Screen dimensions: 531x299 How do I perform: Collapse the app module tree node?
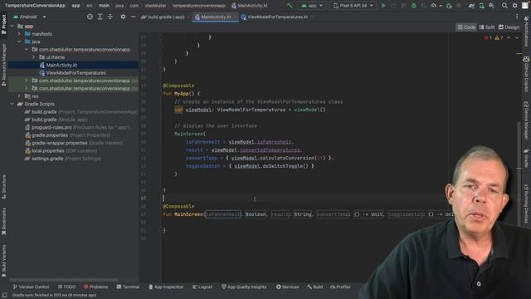coord(12,26)
